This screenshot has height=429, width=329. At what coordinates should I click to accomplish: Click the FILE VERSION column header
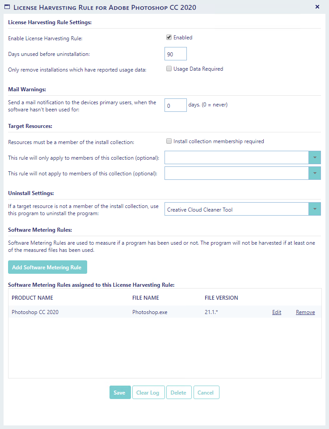click(x=221, y=297)
